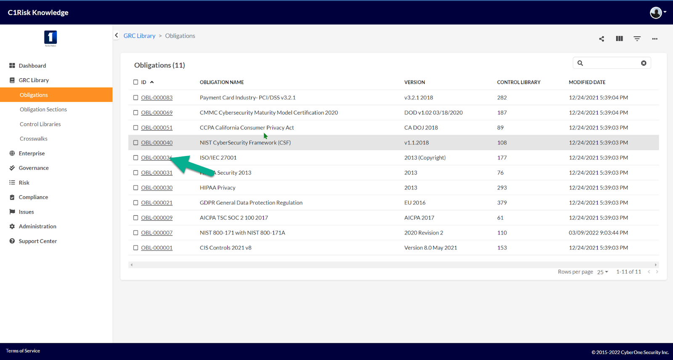This screenshot has height=360, width=673.
Task: Check the box for OBL-000040
Action: coord(135,143)
